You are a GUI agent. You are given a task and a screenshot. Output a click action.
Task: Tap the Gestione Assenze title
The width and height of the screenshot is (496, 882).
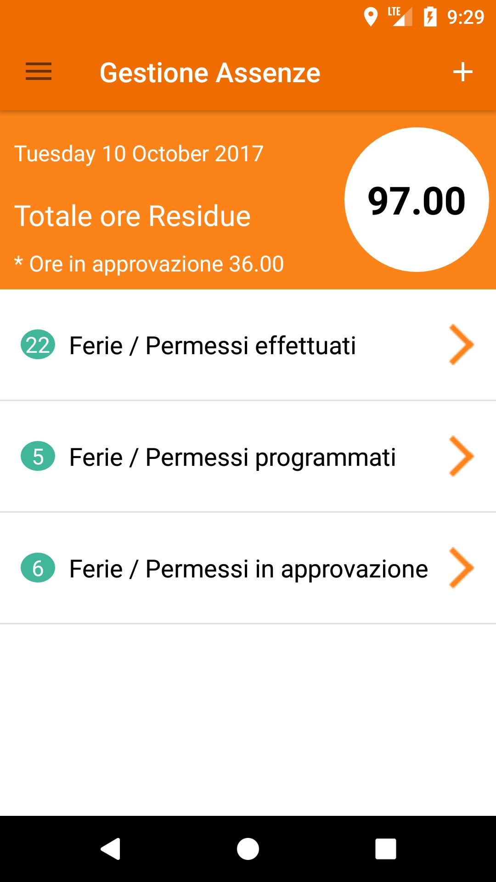[210, 73]
